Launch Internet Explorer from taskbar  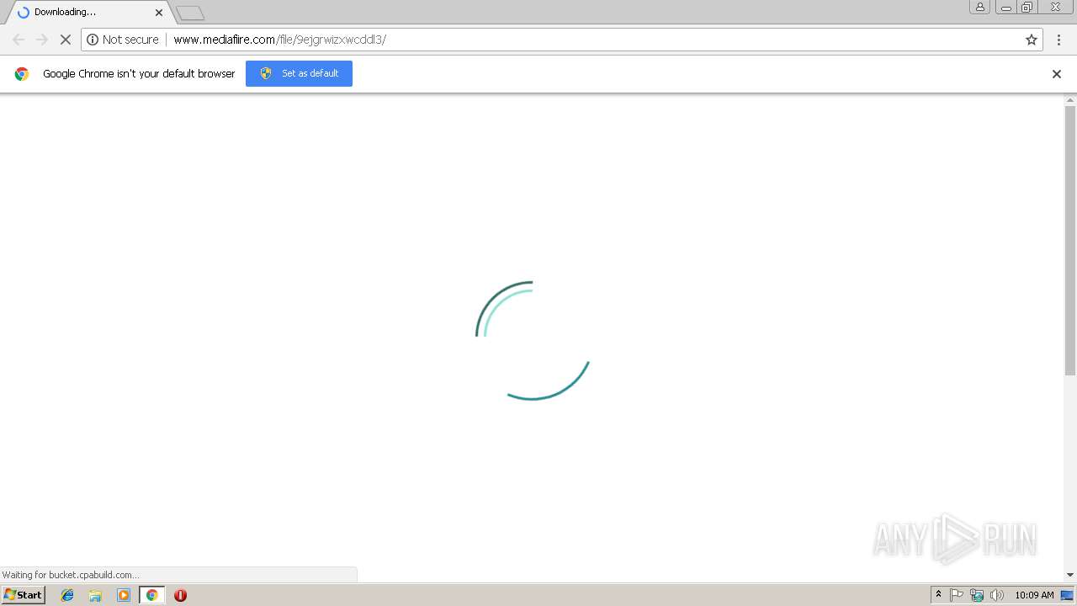67,595
